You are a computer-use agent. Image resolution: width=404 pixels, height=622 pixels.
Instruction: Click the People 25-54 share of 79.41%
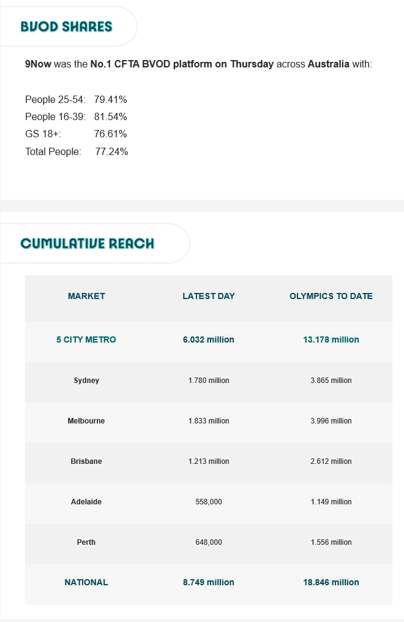pos(110,99)
